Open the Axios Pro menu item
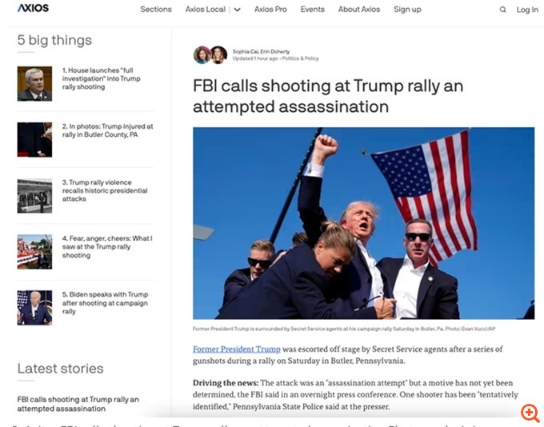 pyautogui.click(x=270, y=10)
